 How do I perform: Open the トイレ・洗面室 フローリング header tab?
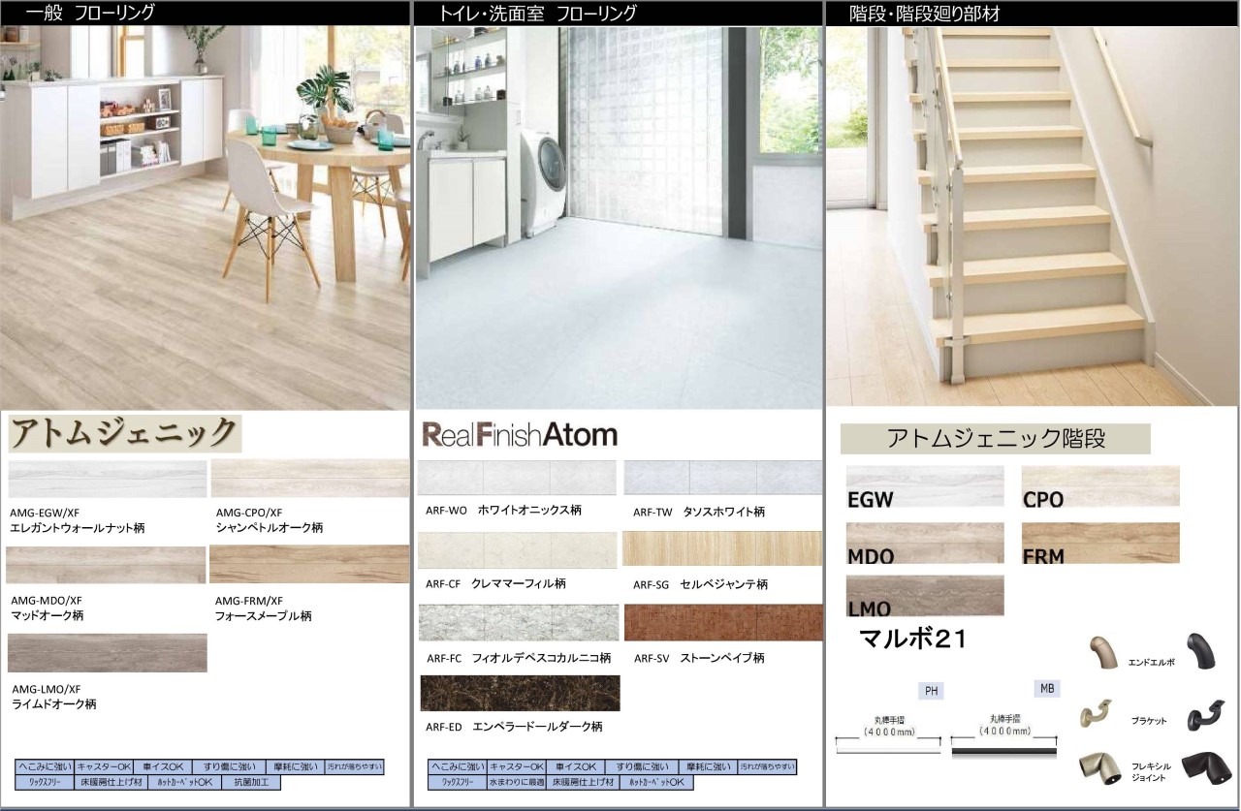coord(618,13)
